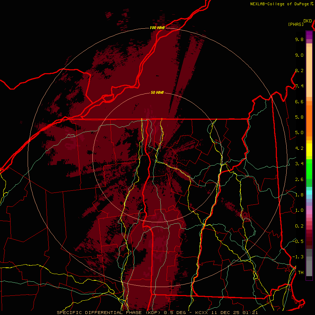Screen dimensions: 315x315
Task: Click the 9.8 value on color scale
Action: click(299, 39)
